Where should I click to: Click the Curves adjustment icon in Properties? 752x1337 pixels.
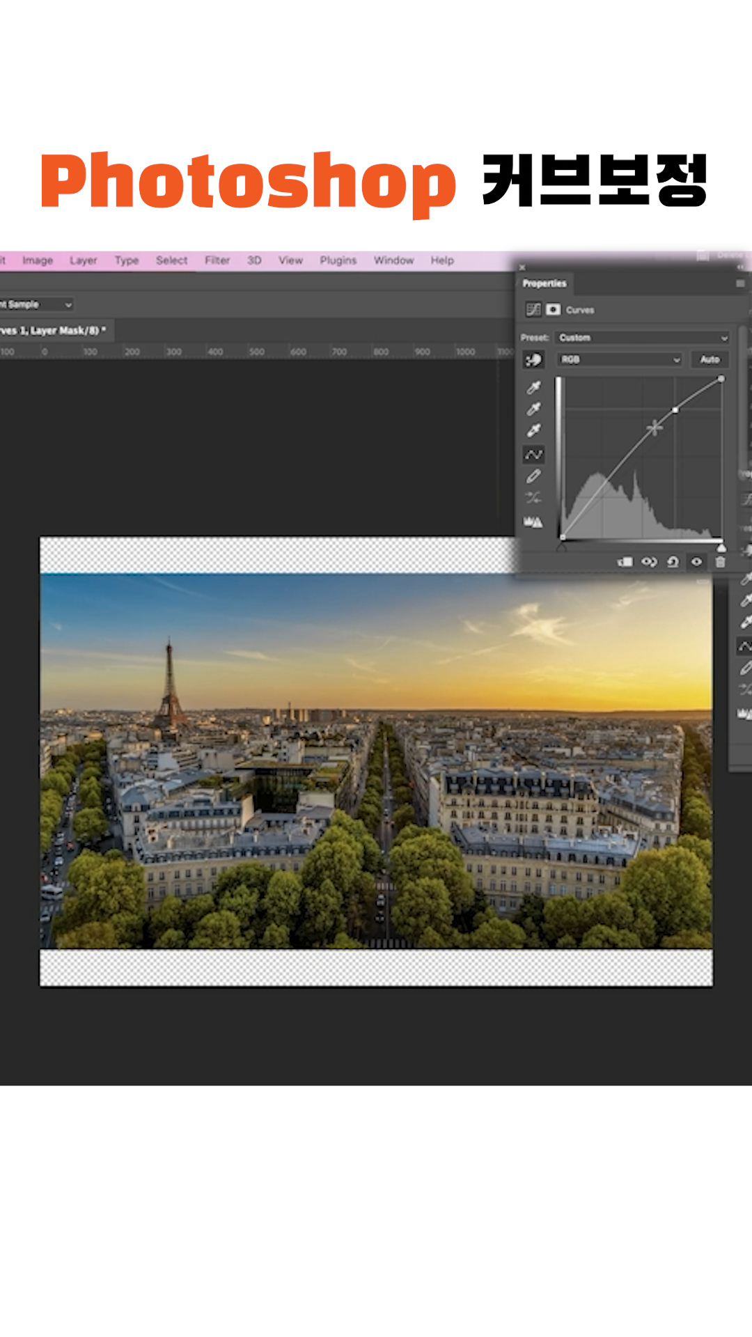pyautogui.click(x=533, y=310)
